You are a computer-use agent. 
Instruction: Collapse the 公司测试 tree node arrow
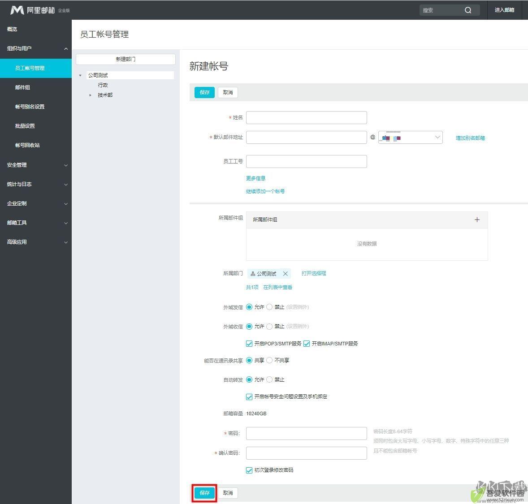pos(80,75)
